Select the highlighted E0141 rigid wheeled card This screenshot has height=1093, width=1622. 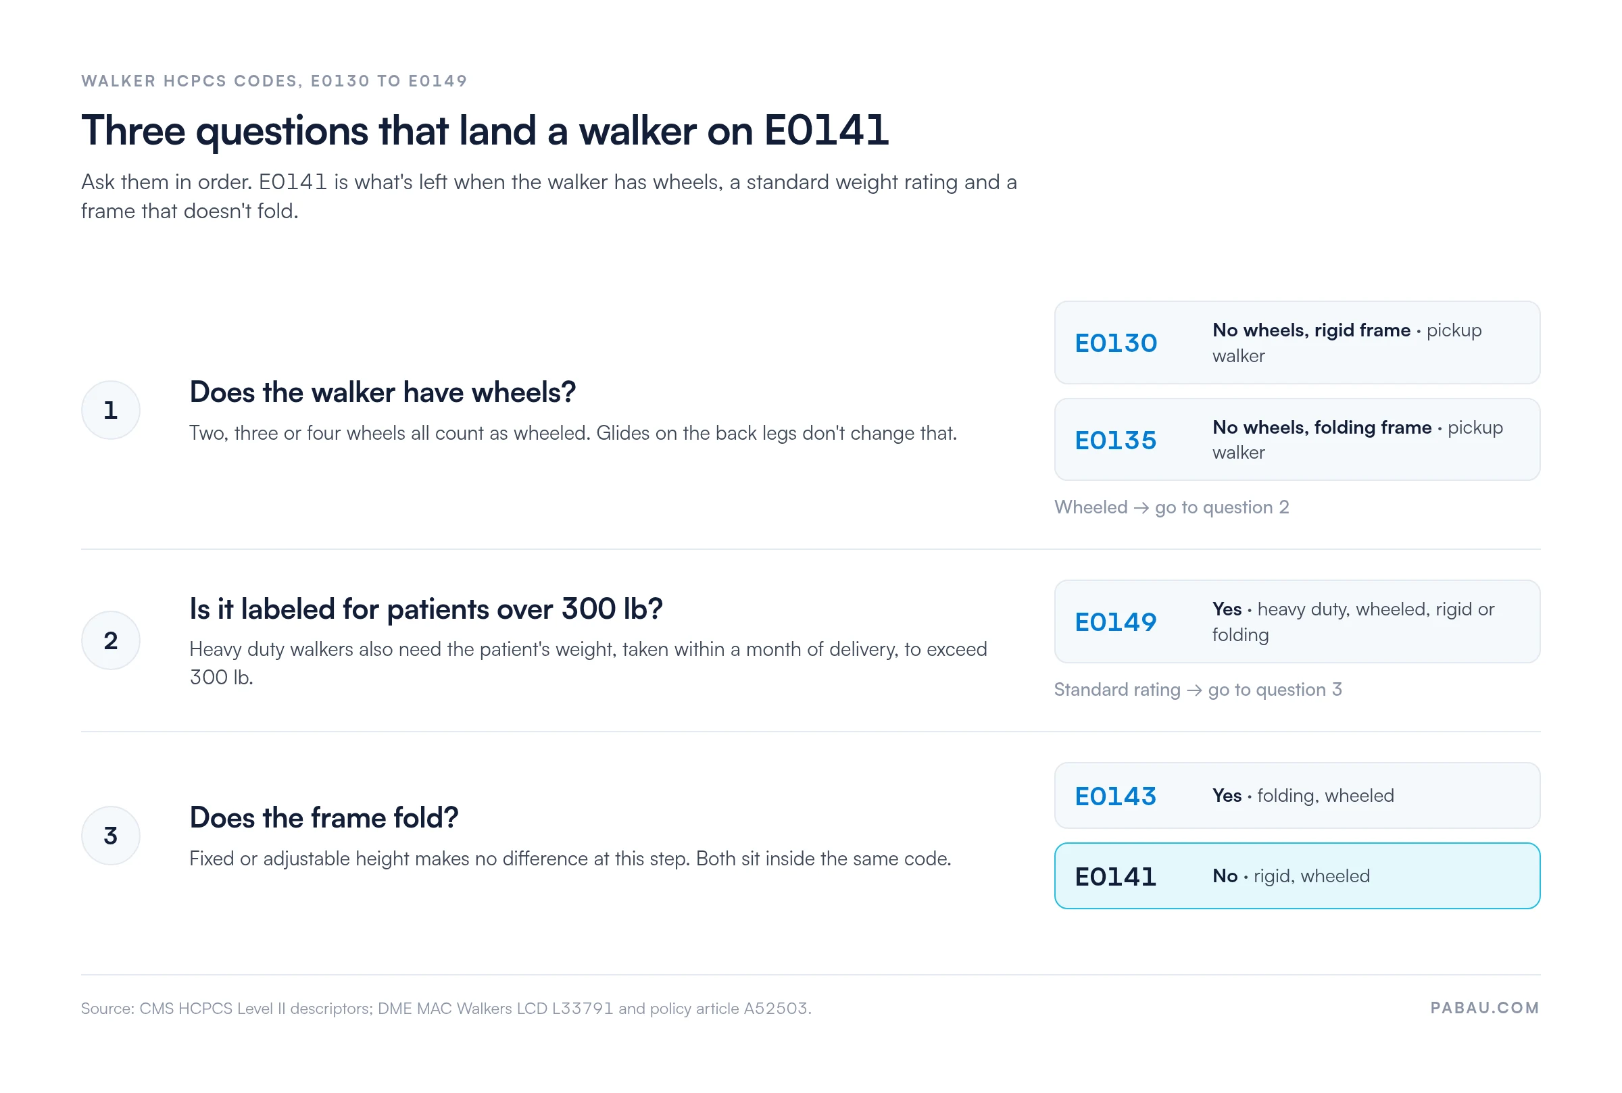[x=1296, y=875]
